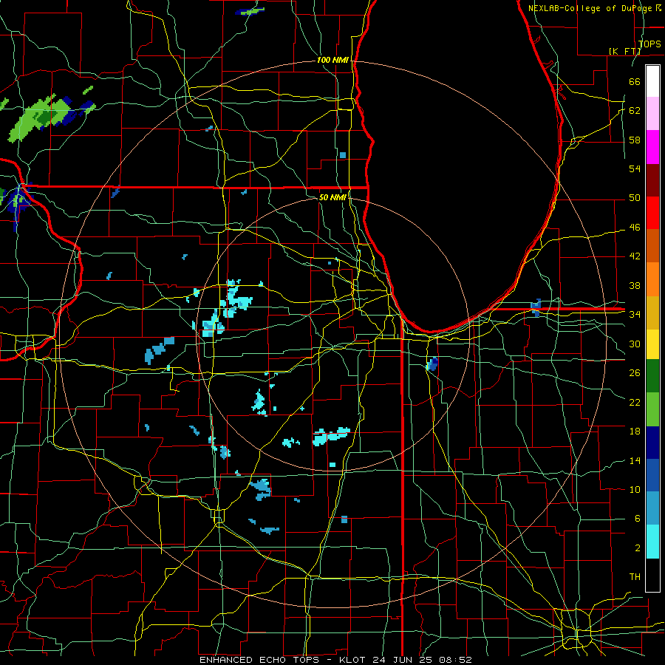Click the 'TH' threshold legend label
Viewport: 665px width, 665px height.
coord(635,577)
